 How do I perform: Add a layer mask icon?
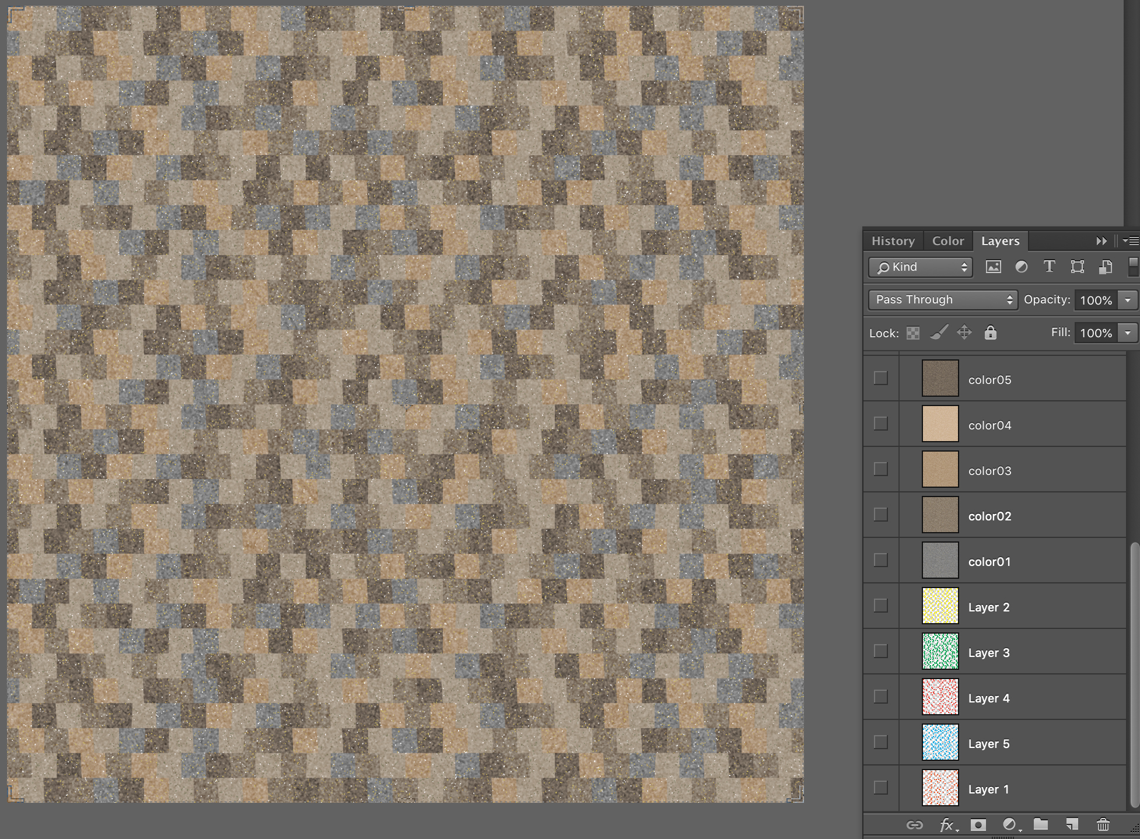(978, 824)
